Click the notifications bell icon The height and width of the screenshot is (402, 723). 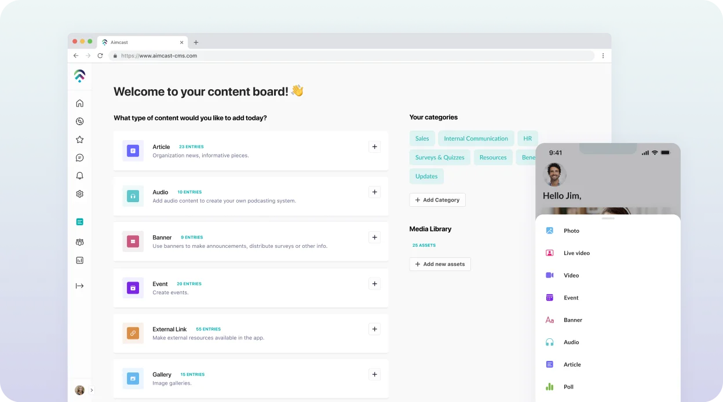click(80, 176)
